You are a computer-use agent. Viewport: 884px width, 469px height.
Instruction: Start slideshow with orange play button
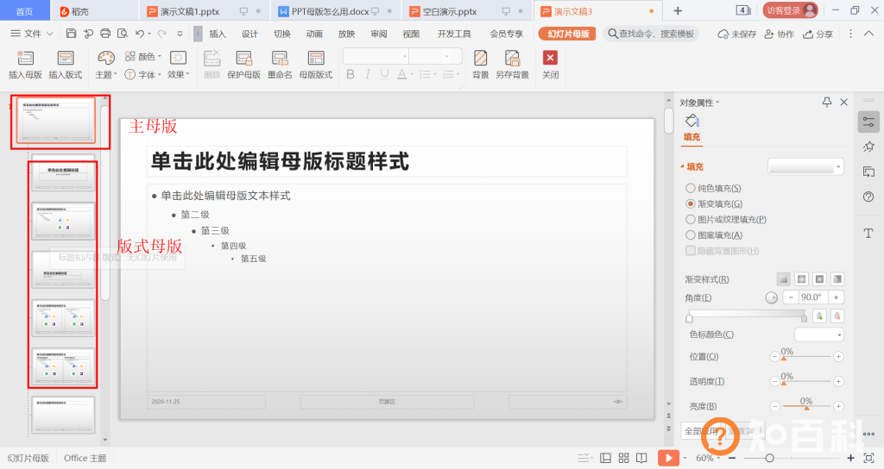coord(668,458)
